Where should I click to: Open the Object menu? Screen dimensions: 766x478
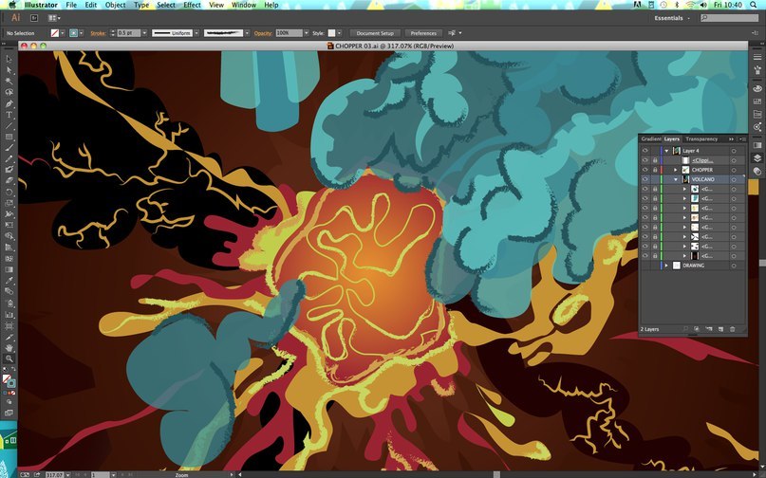click(x=115, y=5)
